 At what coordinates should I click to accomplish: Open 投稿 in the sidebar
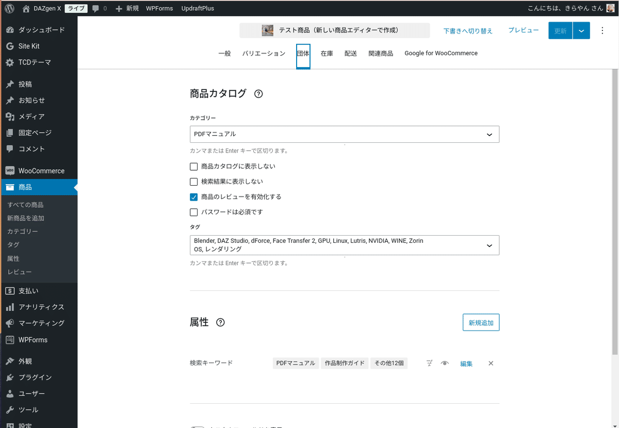[39, 84]
